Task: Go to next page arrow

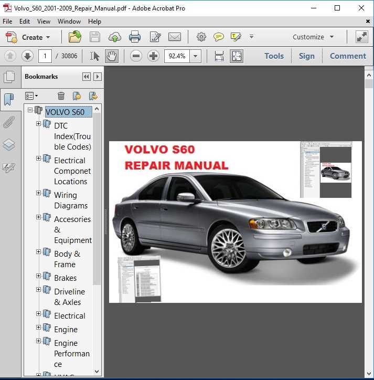Action: coord(27,56)
